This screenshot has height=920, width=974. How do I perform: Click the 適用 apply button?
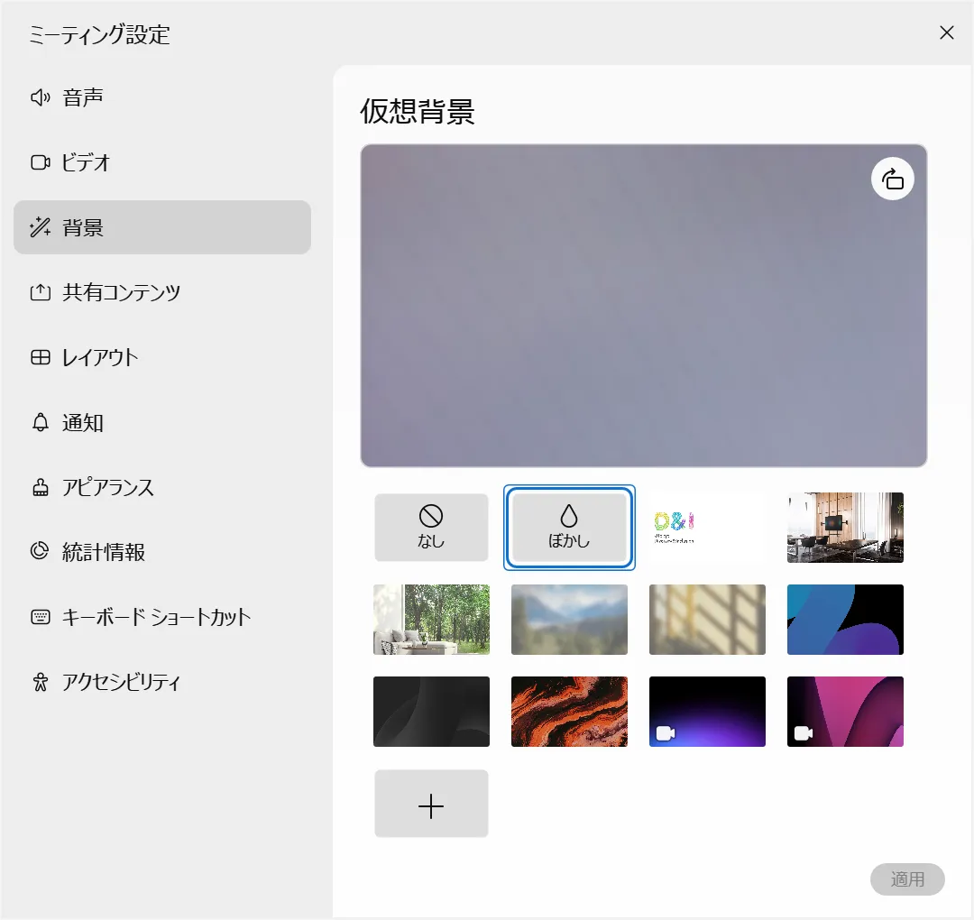(907, 879)
